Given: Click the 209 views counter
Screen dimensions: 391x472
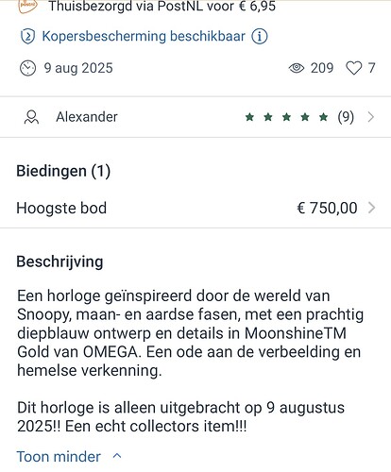Looking at the screenshot, I should pyautogui.click(x=322, y=68).
